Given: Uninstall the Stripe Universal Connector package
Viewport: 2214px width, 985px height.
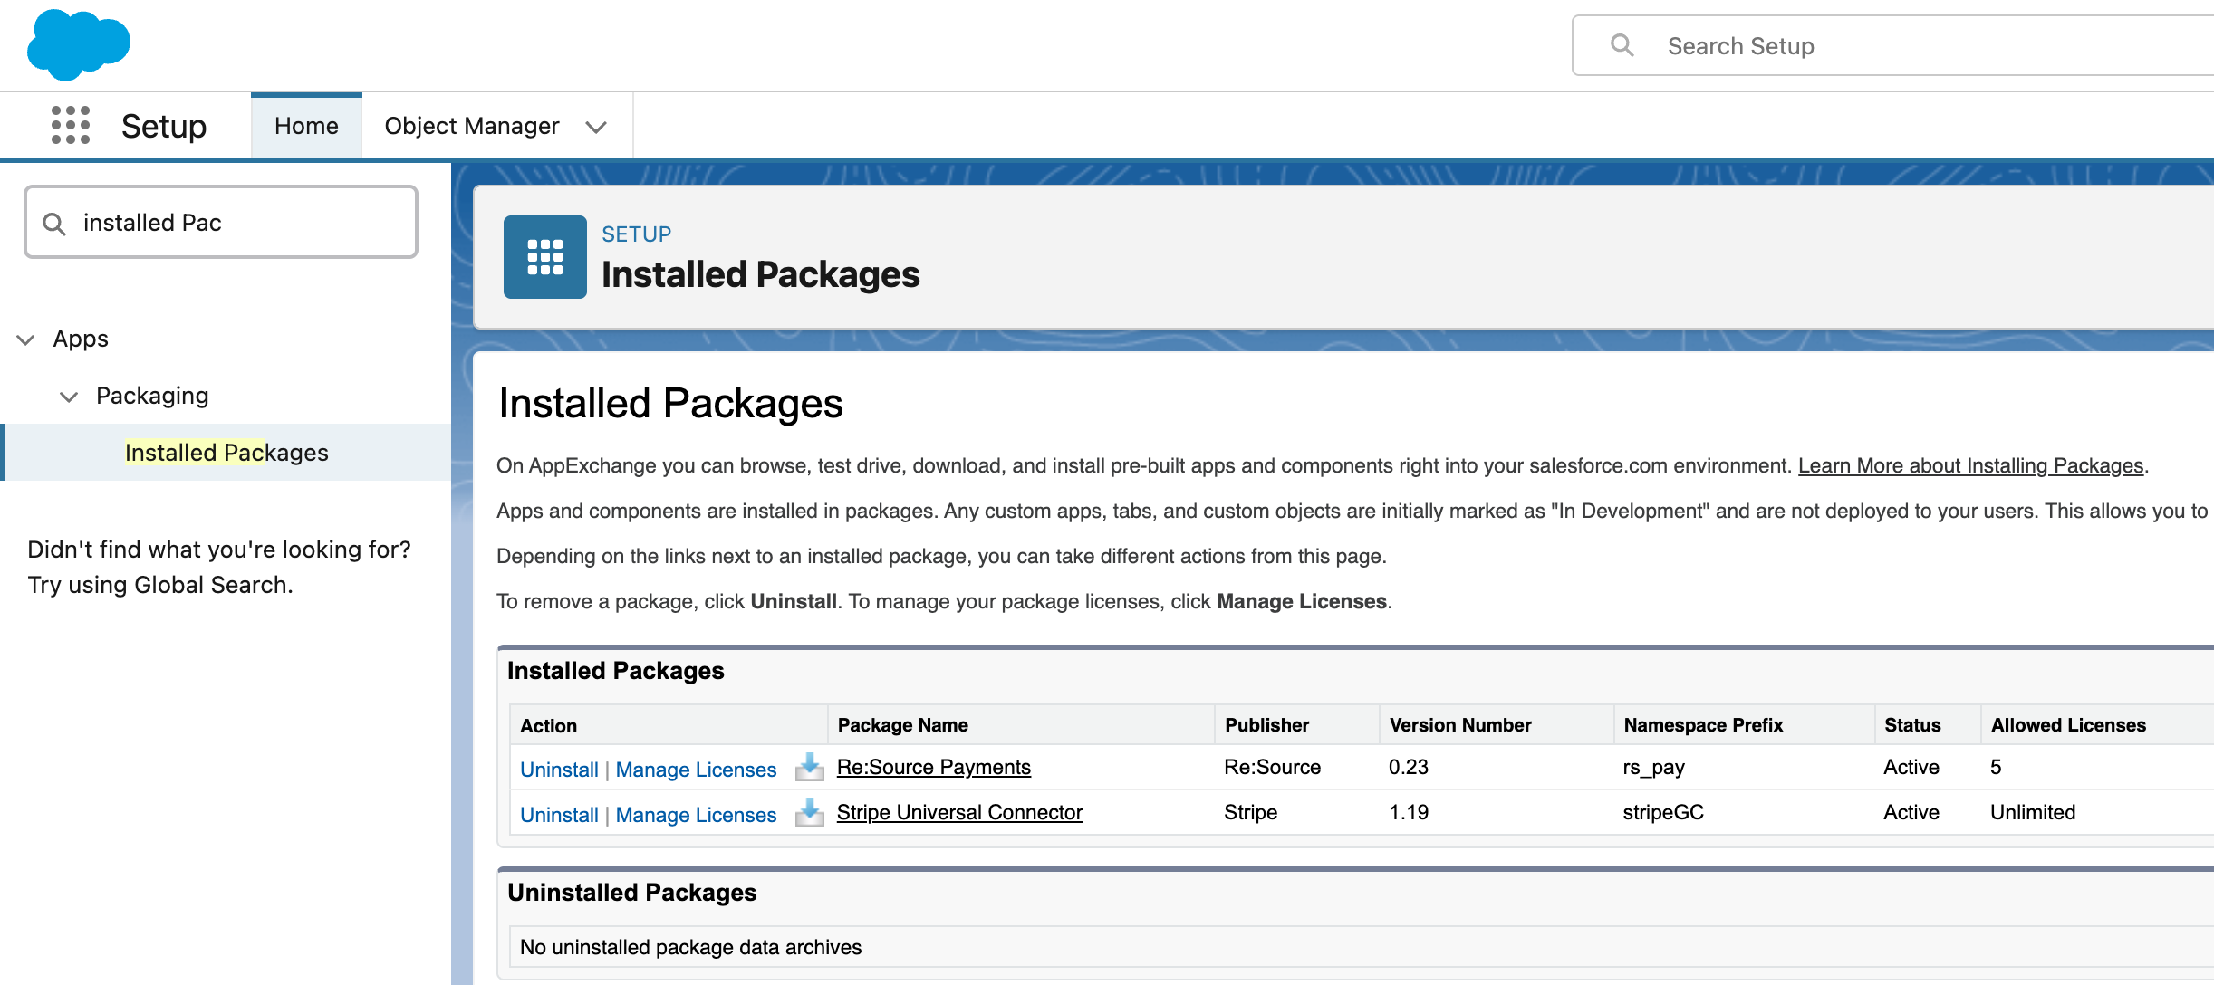Looking at the screenshot, I should (559, 815).
